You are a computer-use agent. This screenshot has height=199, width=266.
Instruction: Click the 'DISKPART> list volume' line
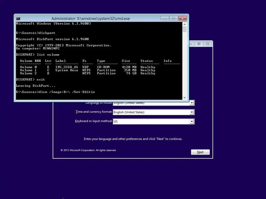38,55
